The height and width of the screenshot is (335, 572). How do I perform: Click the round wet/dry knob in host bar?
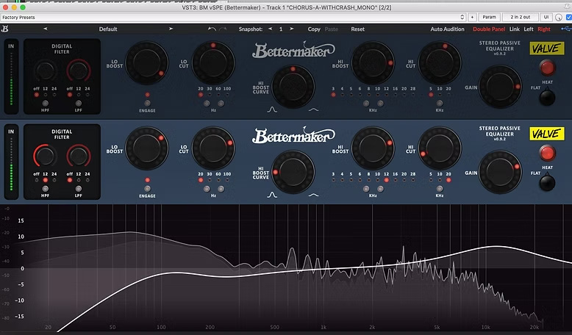tap(559, 17)
